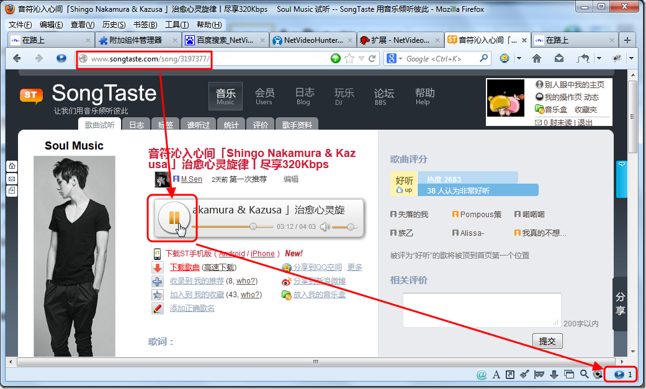Open the 会员 Users navigation item
This screenshot has height=389, width=646.
(264, 96)
